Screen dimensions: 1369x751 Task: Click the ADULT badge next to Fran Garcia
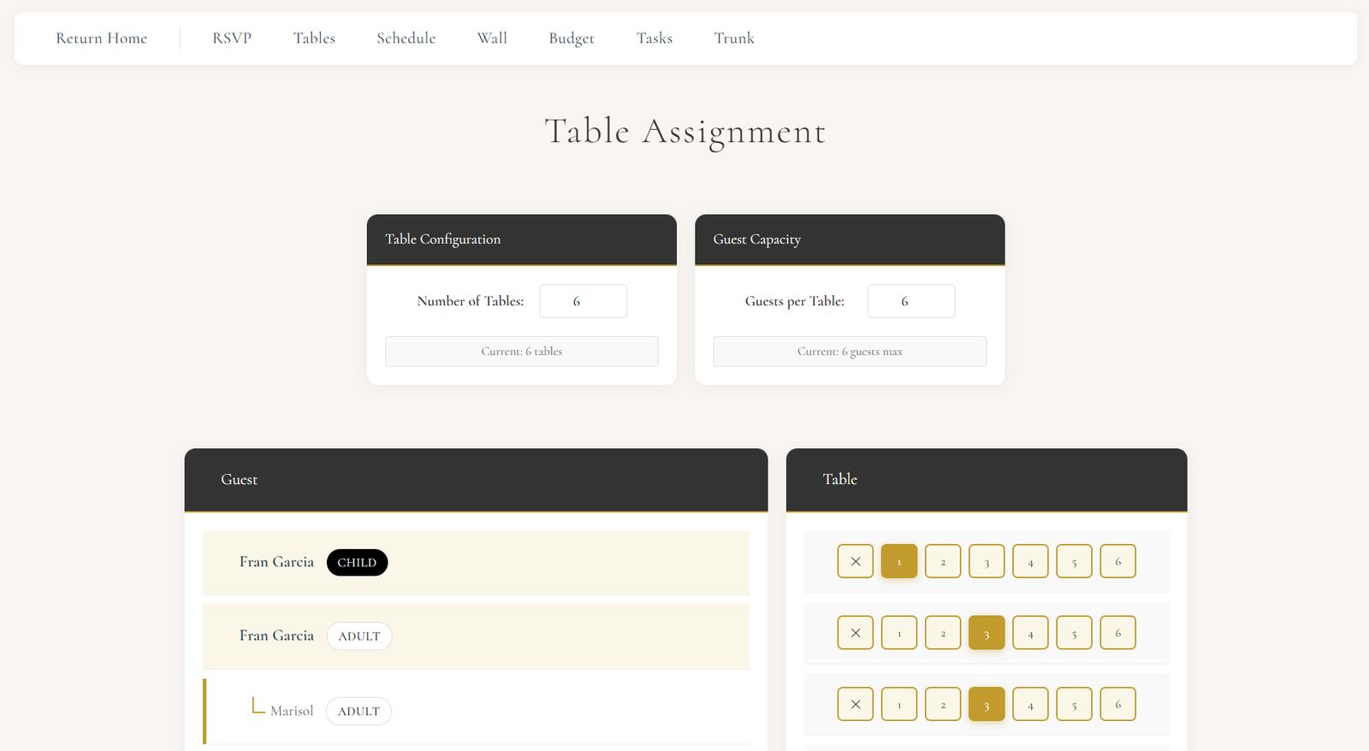(x=359, y=636)
